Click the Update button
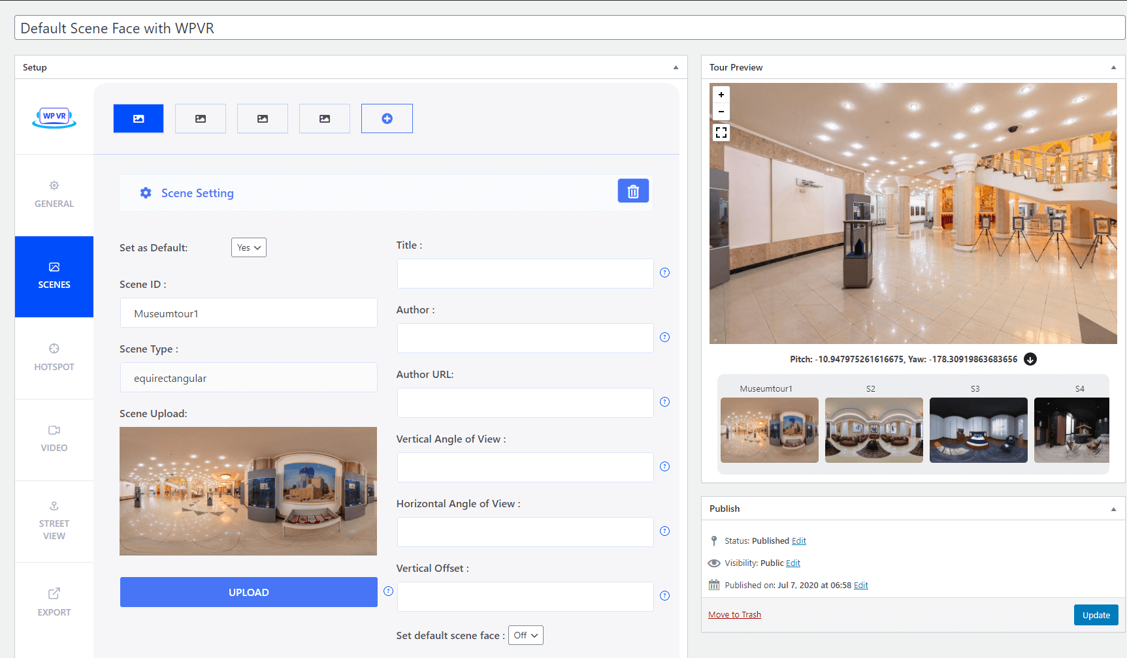Viewport: 1127px width, 658px height. 1096,615
